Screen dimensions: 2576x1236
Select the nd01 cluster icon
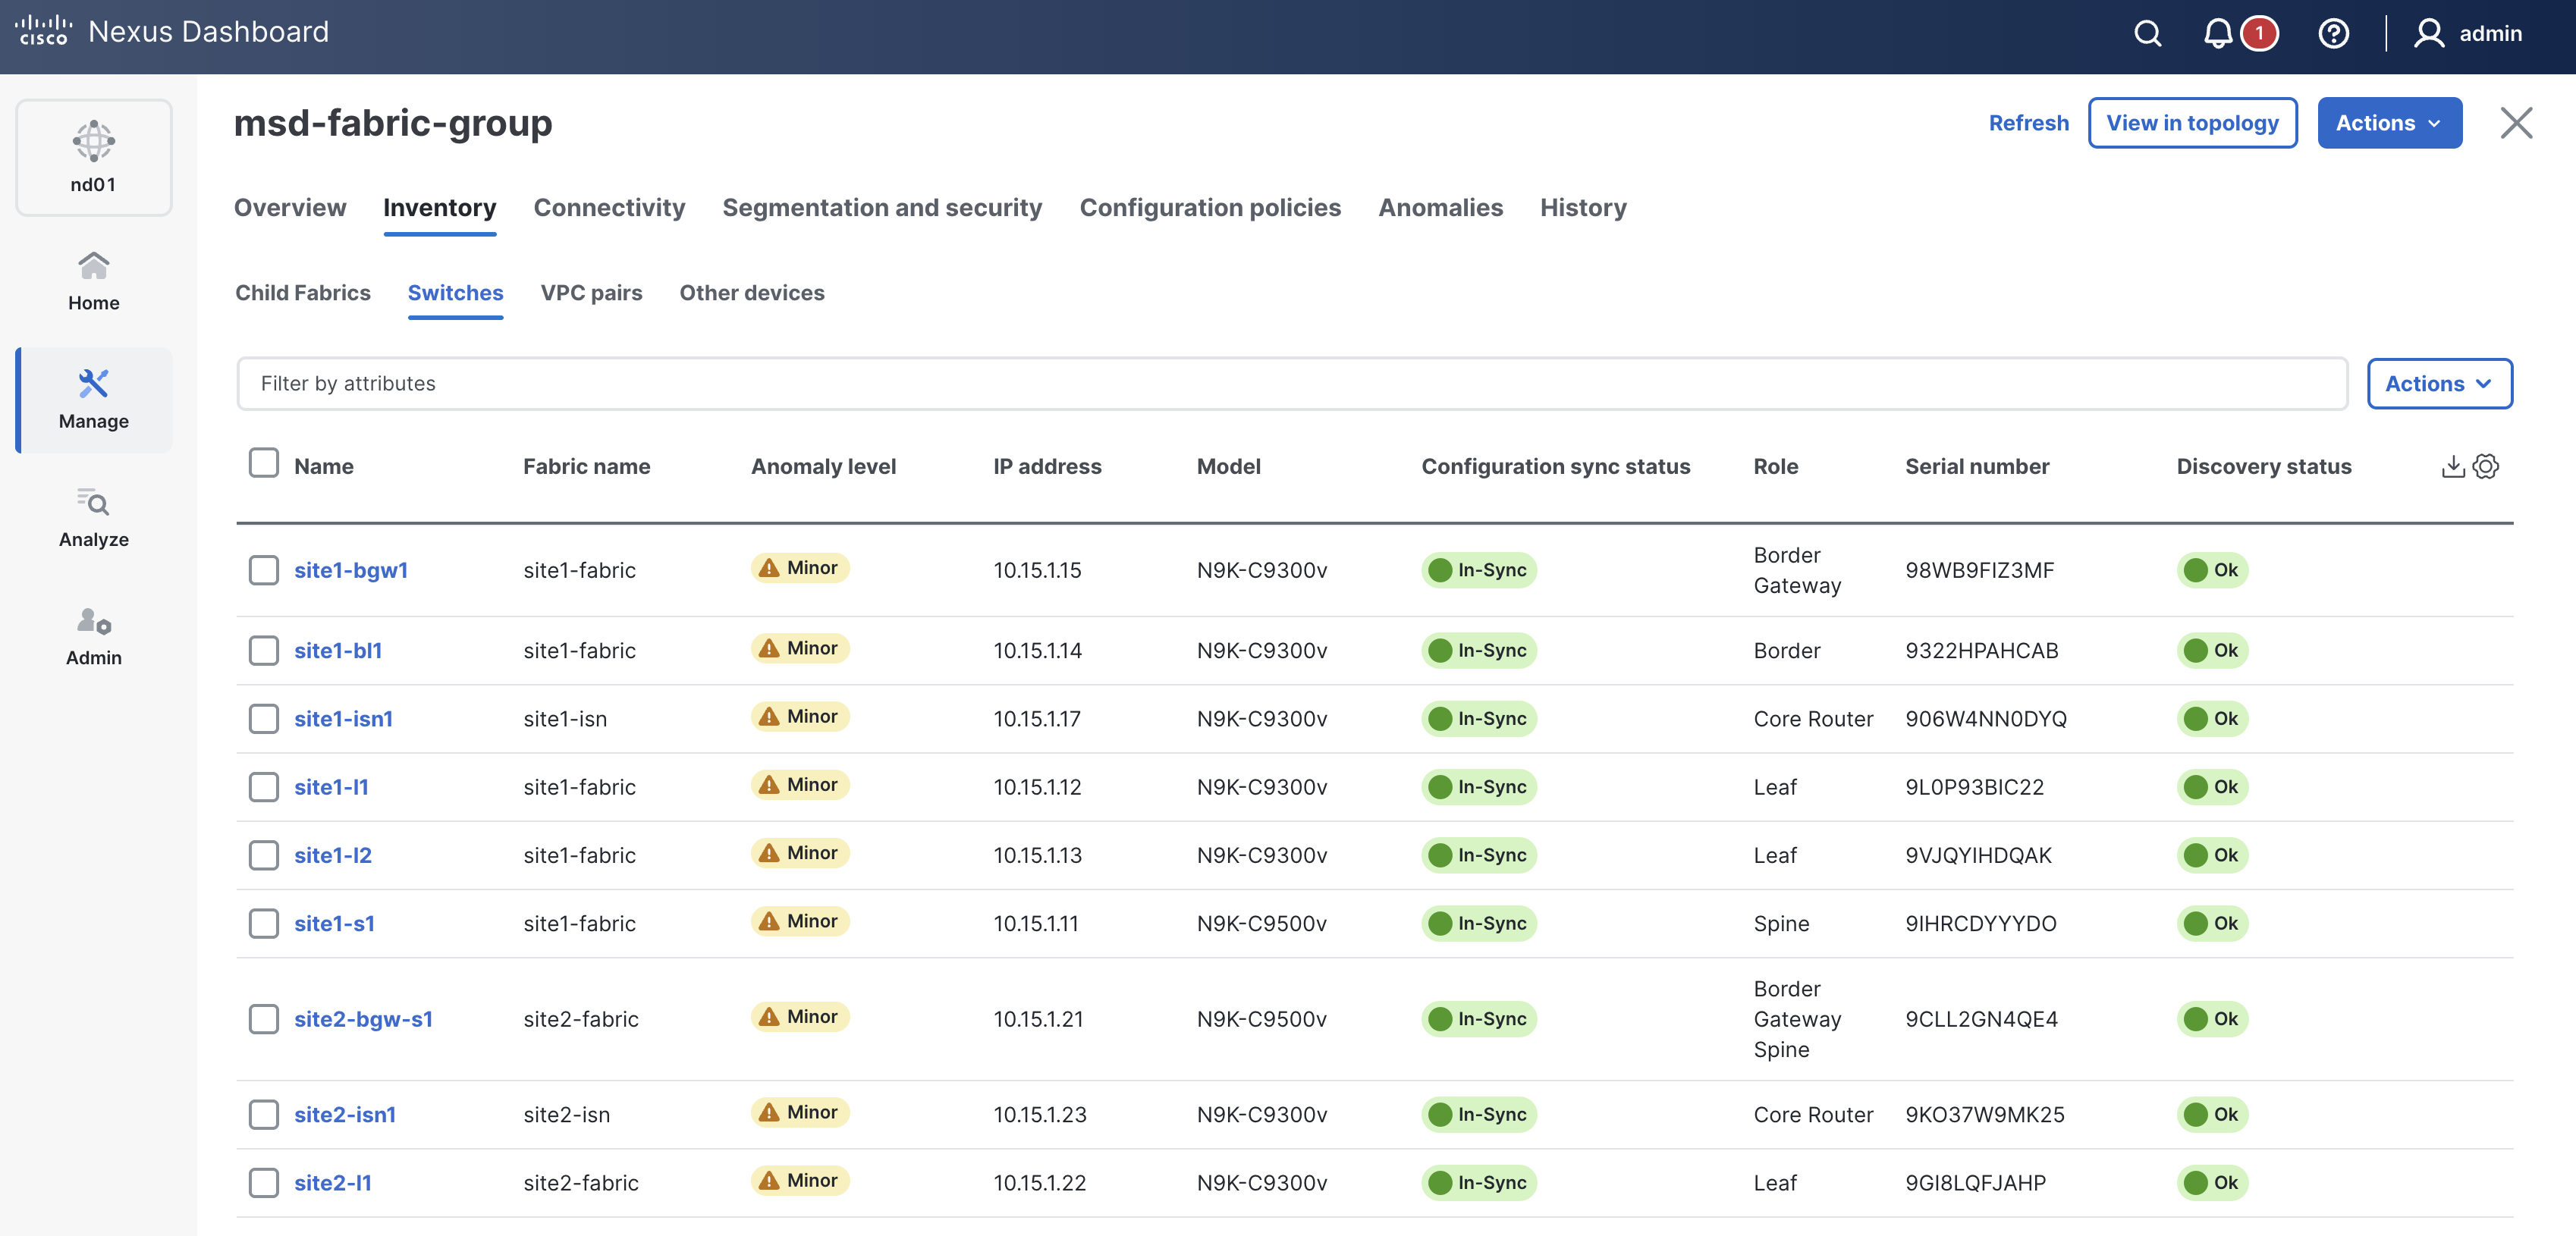(x=94, y=157)
